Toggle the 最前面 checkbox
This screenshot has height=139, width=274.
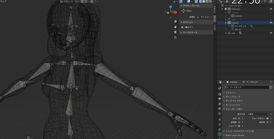coord(267,122)
